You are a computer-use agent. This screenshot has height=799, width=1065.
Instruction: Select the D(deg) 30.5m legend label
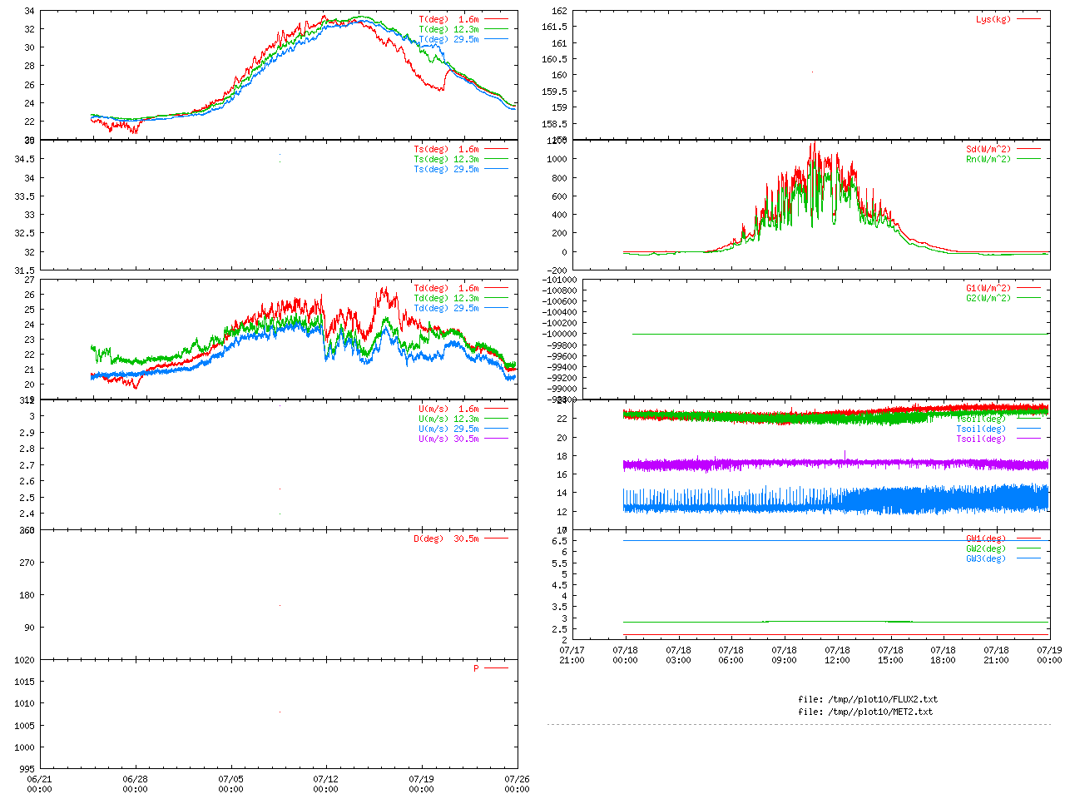click(x=446, y=538)
